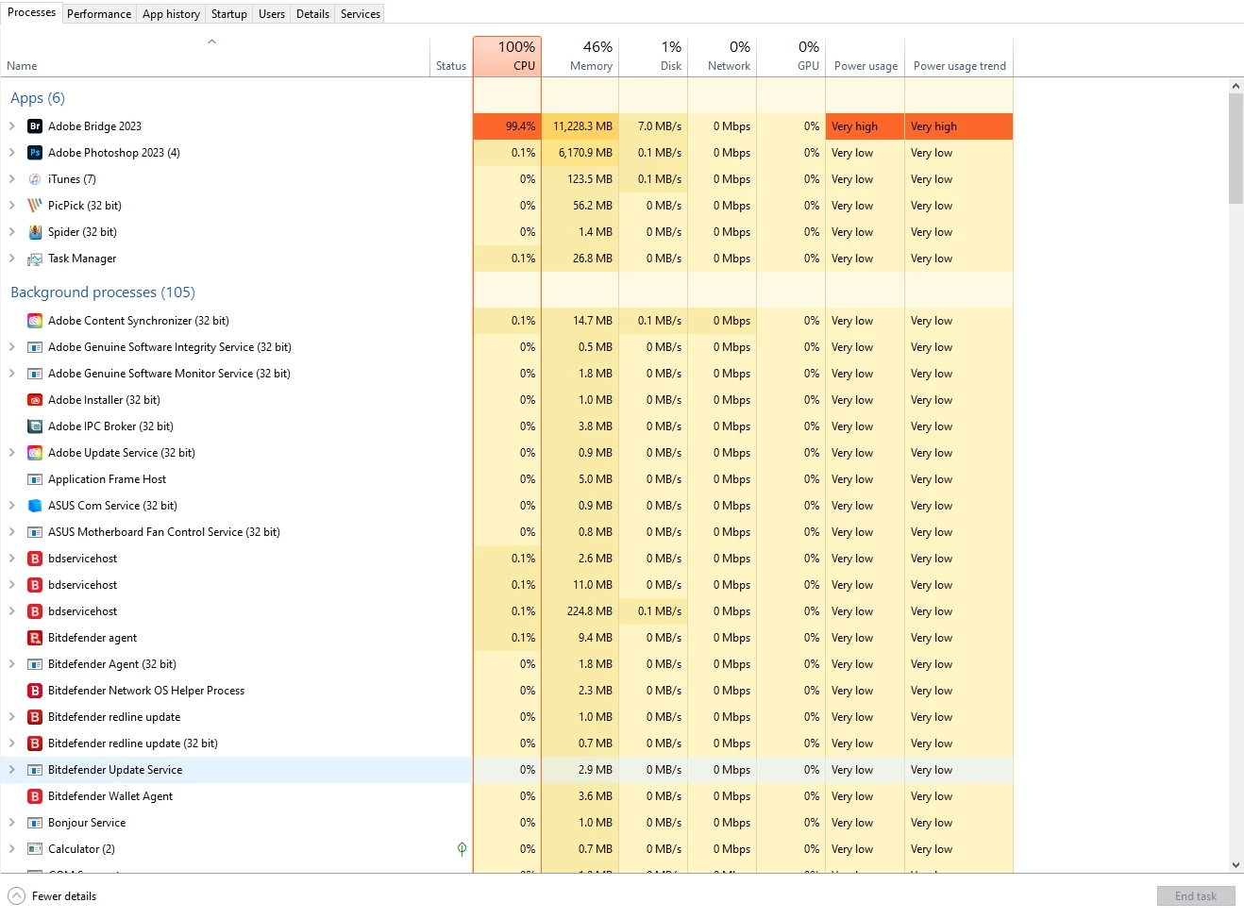Open the Services tab
This screenshot has width=1244, height=919.
pyautogui.click(x=361, y=14)
